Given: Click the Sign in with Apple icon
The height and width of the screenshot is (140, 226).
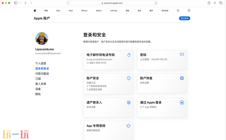Looking at the screenshot, I should coord(182,102).
